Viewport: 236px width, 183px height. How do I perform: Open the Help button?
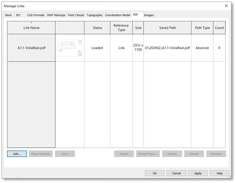(220, 173)
